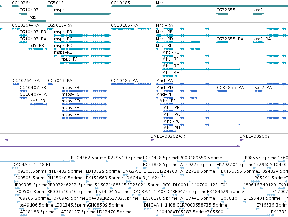Viewport: 288px width, 217px height.
Task: Select transcript MhcI-RA
Action: tap(222, 29)
